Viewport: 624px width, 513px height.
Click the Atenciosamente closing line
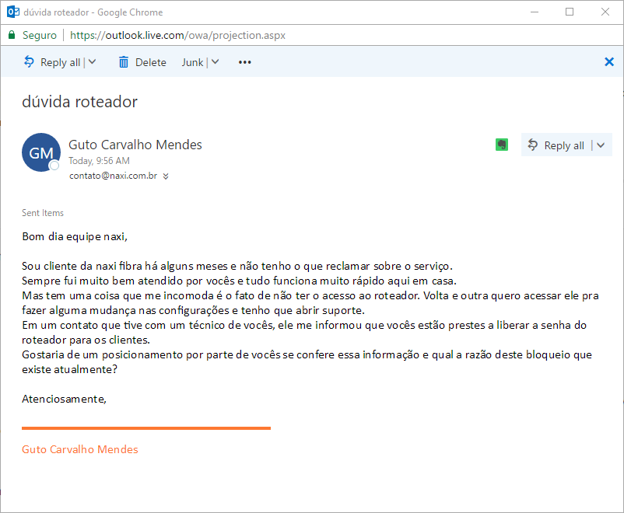64,399
